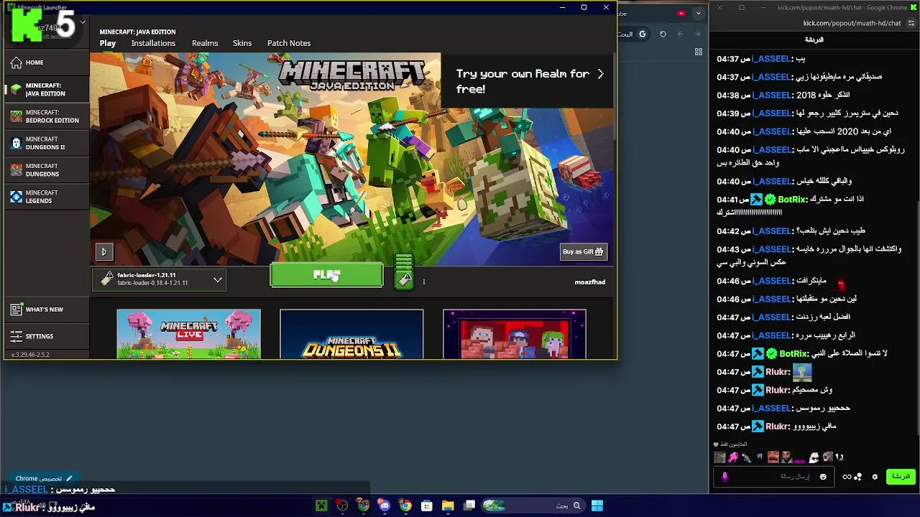This screenshot has height=517, width=920.
Task: Click the kick.com/popout/muath-hd/chat URL
Action: (x=852, y=23)
